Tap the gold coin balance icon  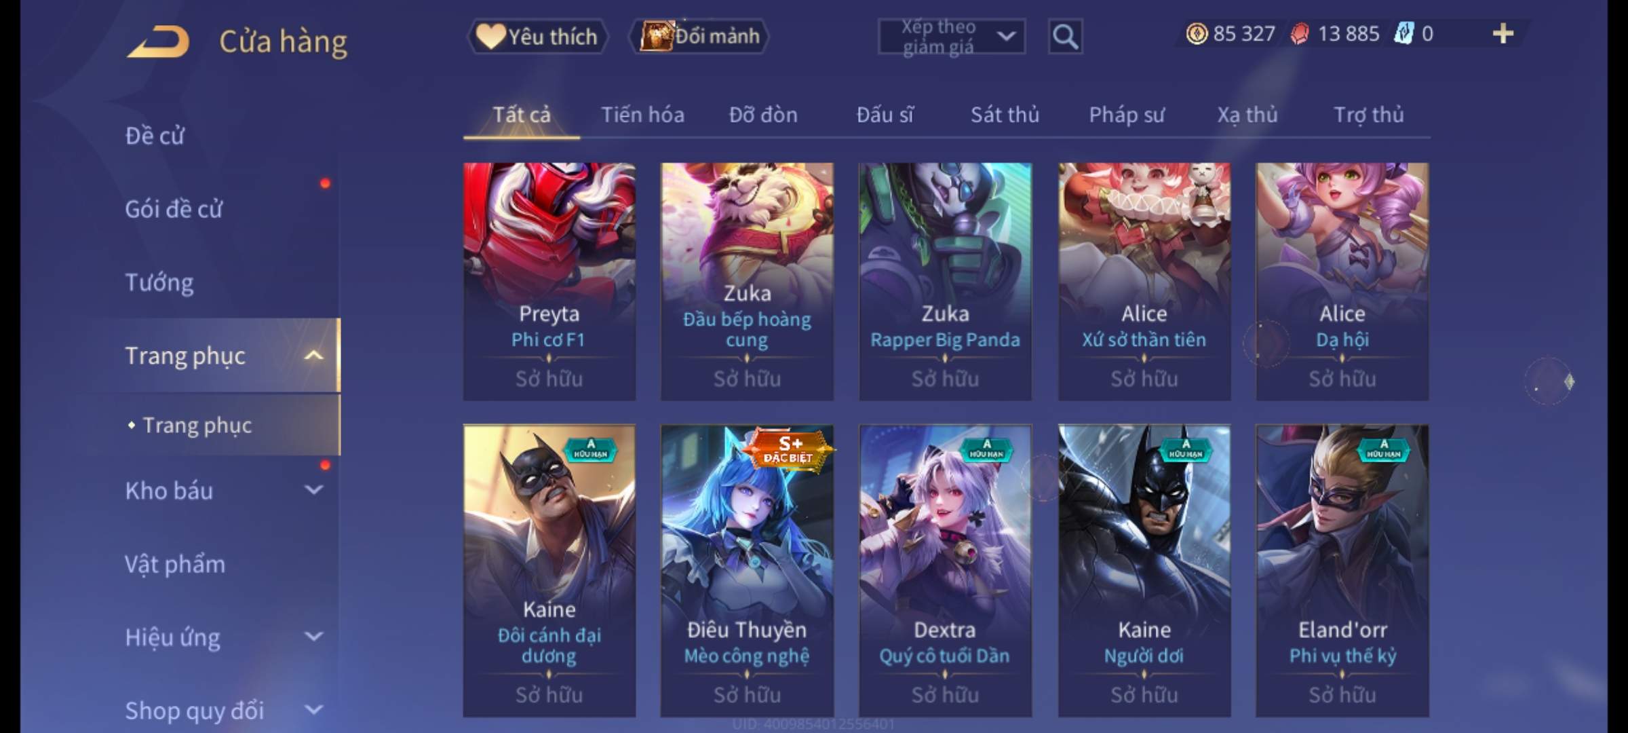pos(1197,33)
